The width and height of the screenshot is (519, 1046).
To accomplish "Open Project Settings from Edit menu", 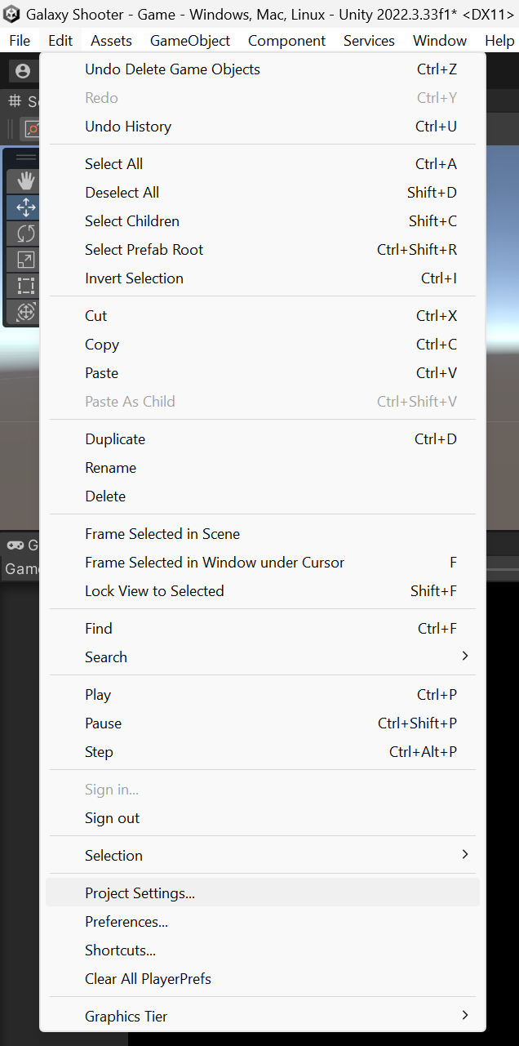I will pyautogui.click(x=140, y=892).
